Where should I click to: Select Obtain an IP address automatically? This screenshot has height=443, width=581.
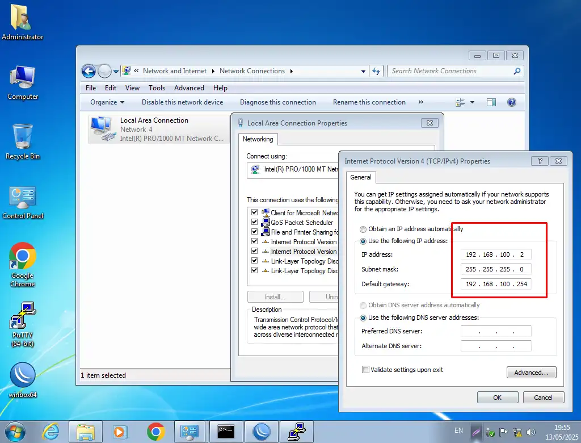tap(363, 229)
